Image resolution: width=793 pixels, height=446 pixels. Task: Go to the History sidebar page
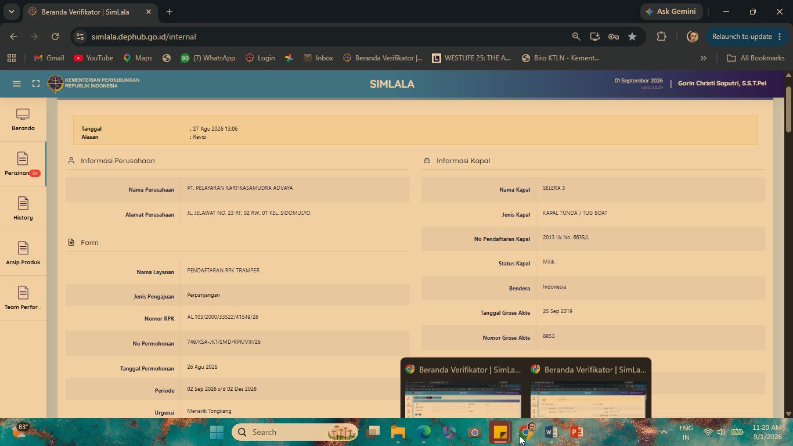pyautogui.click(x=23, y=209)
